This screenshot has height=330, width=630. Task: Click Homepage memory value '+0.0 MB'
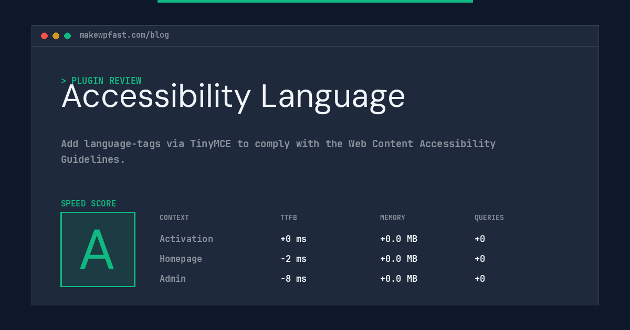(x=398, y=259)
